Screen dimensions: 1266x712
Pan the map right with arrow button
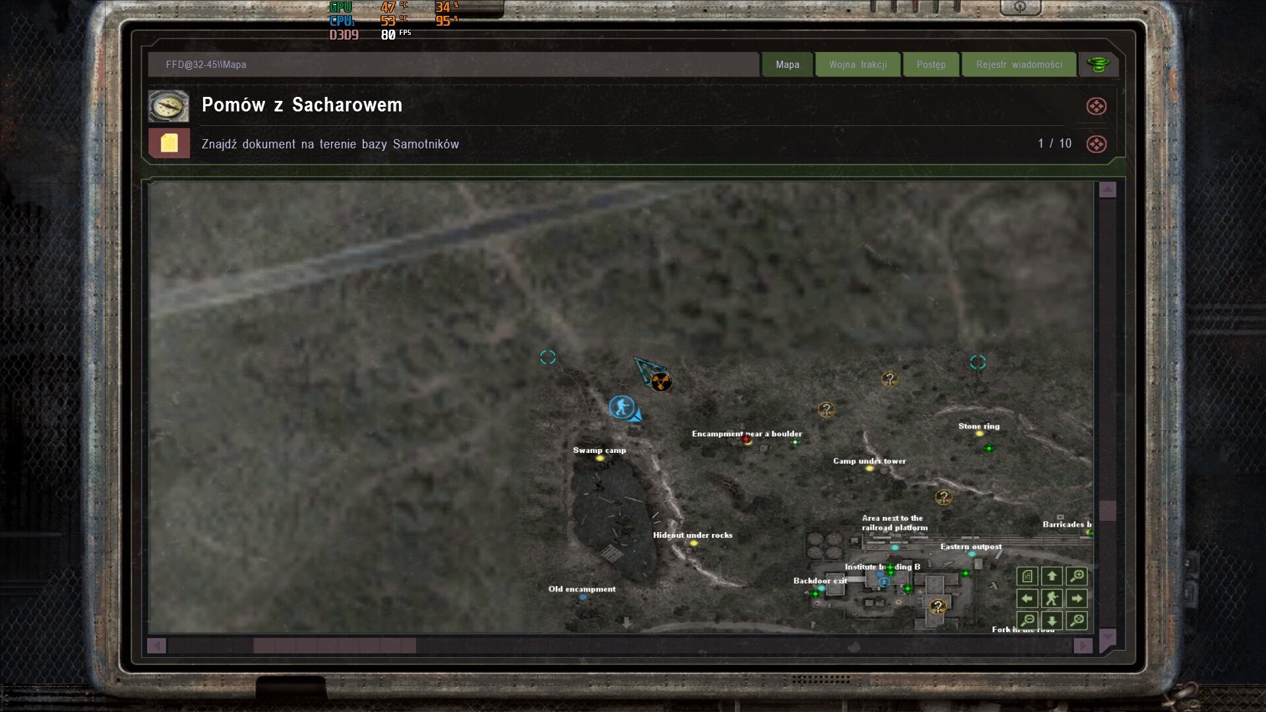click(1077, 599)
